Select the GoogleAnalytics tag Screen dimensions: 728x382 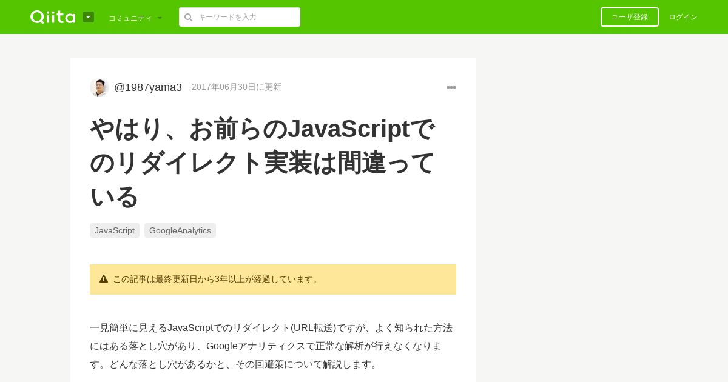(180, 230)
